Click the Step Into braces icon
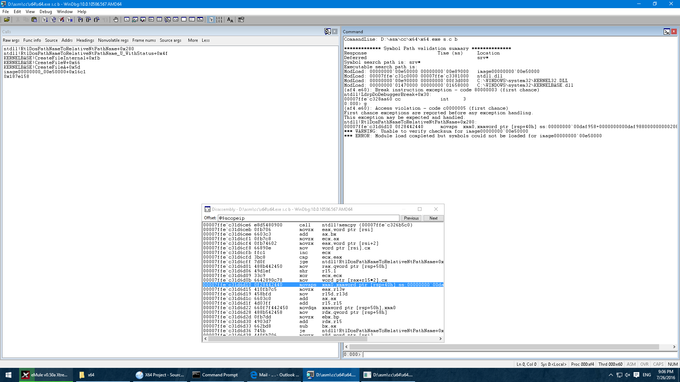The height and width of the screenshot is (382, 680). [80, 19]
